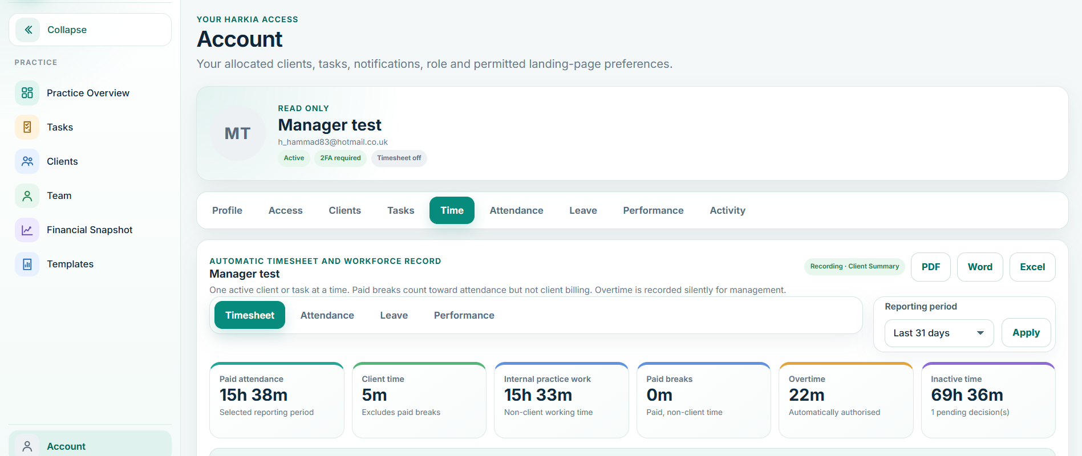1082x456 pixels.
Task: Click the Manager test profile heading
Action: [x=330, y=125]
